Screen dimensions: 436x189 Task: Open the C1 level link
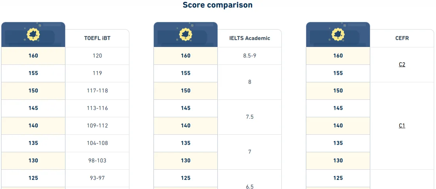[402, 126]
